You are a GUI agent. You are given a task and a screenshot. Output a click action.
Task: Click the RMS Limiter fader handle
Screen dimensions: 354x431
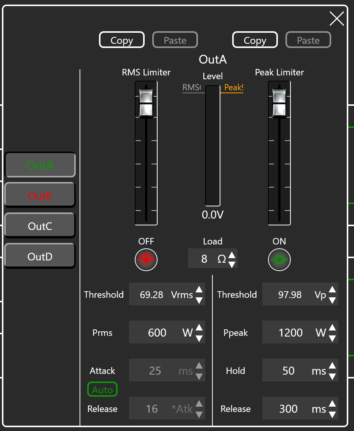(x=146, y=103)
